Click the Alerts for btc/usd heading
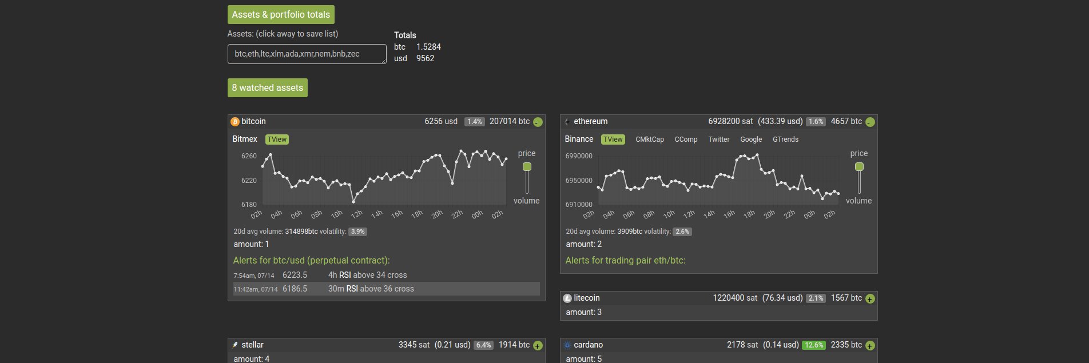The image size is (1089, 363). [x=311, y=260]
